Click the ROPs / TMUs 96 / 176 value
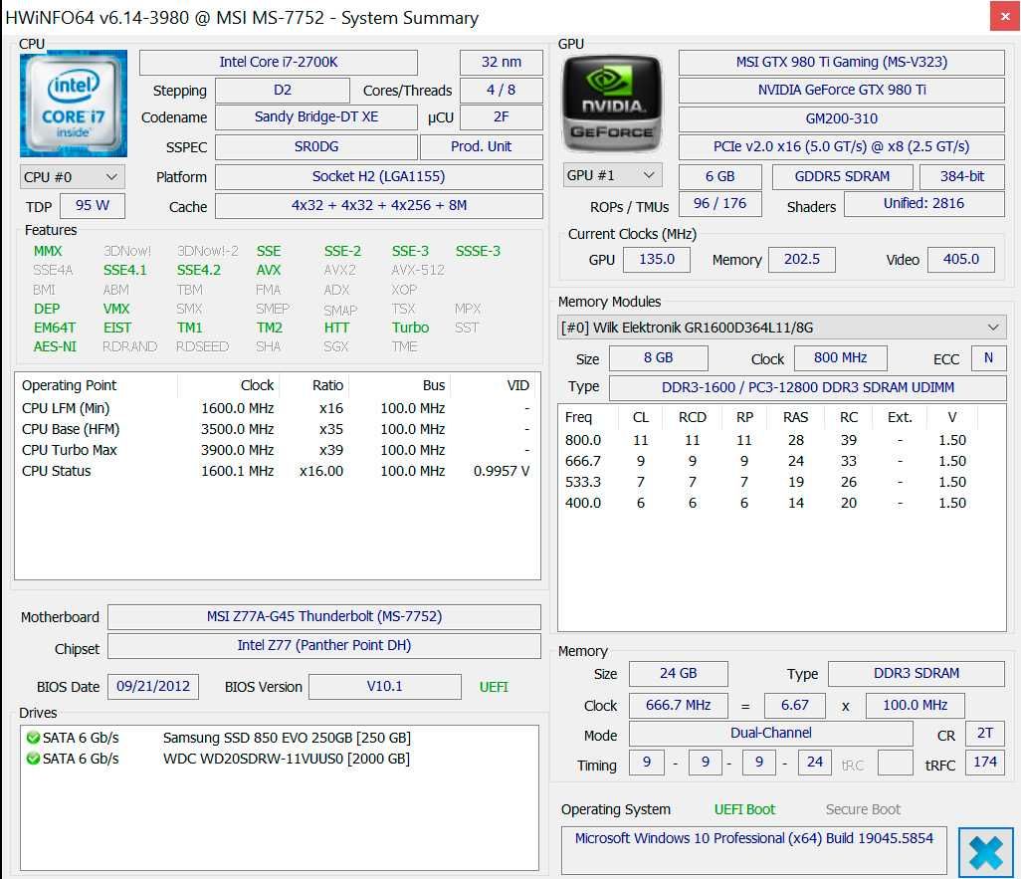The height and width of the screenshot is (879, 1021). point(720,203)
